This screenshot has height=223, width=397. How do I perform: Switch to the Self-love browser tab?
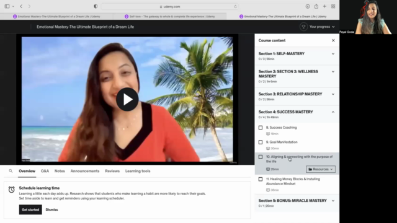(169, 17)
